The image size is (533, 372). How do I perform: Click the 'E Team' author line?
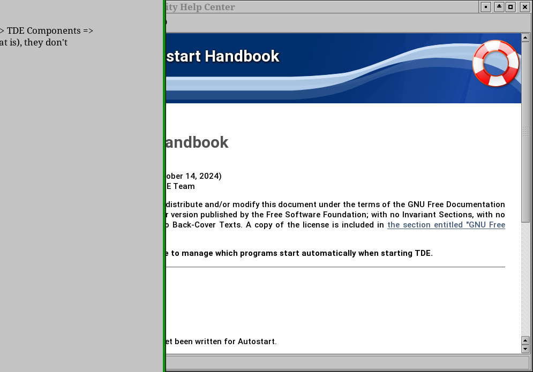(181, 186)
